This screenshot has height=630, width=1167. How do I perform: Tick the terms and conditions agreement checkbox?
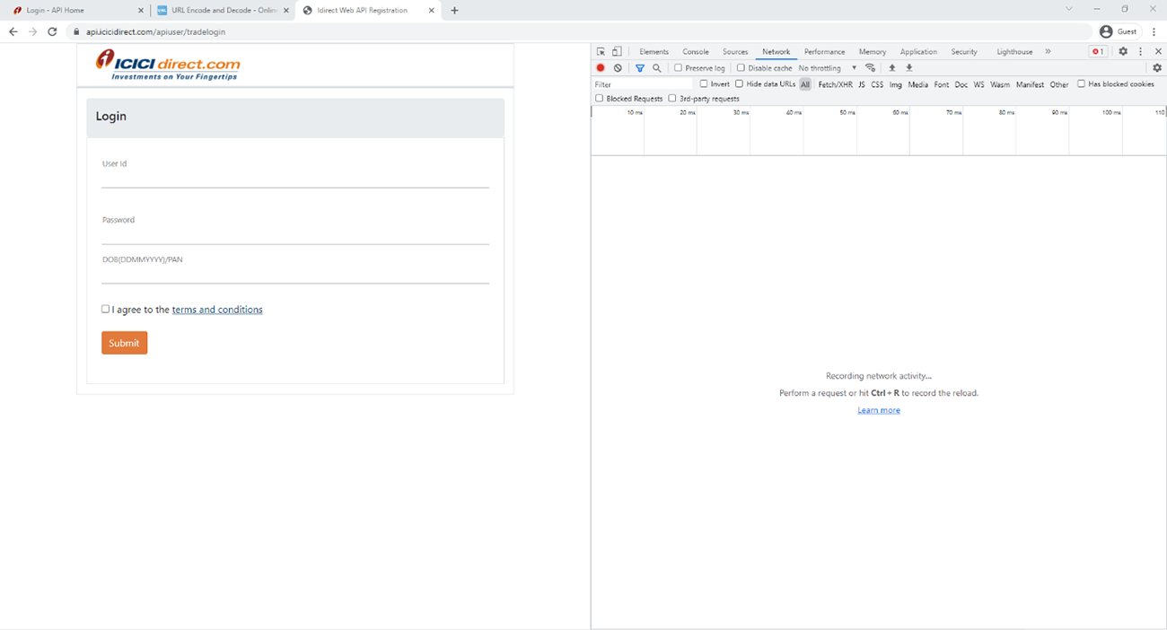(106, 309)
